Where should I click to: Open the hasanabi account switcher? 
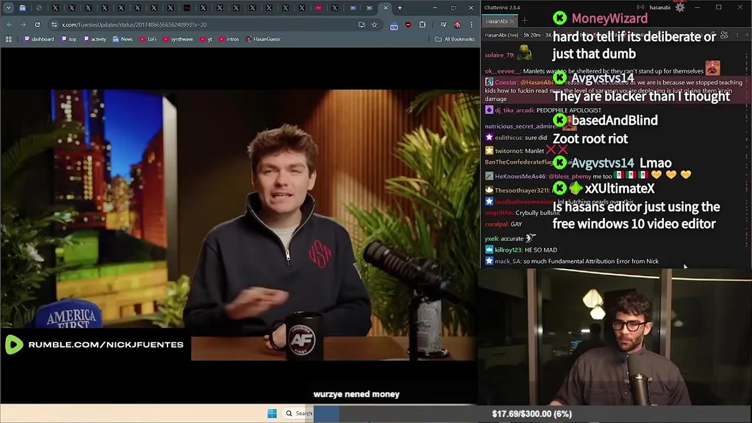pyautogui.click(x=660, y=8)
